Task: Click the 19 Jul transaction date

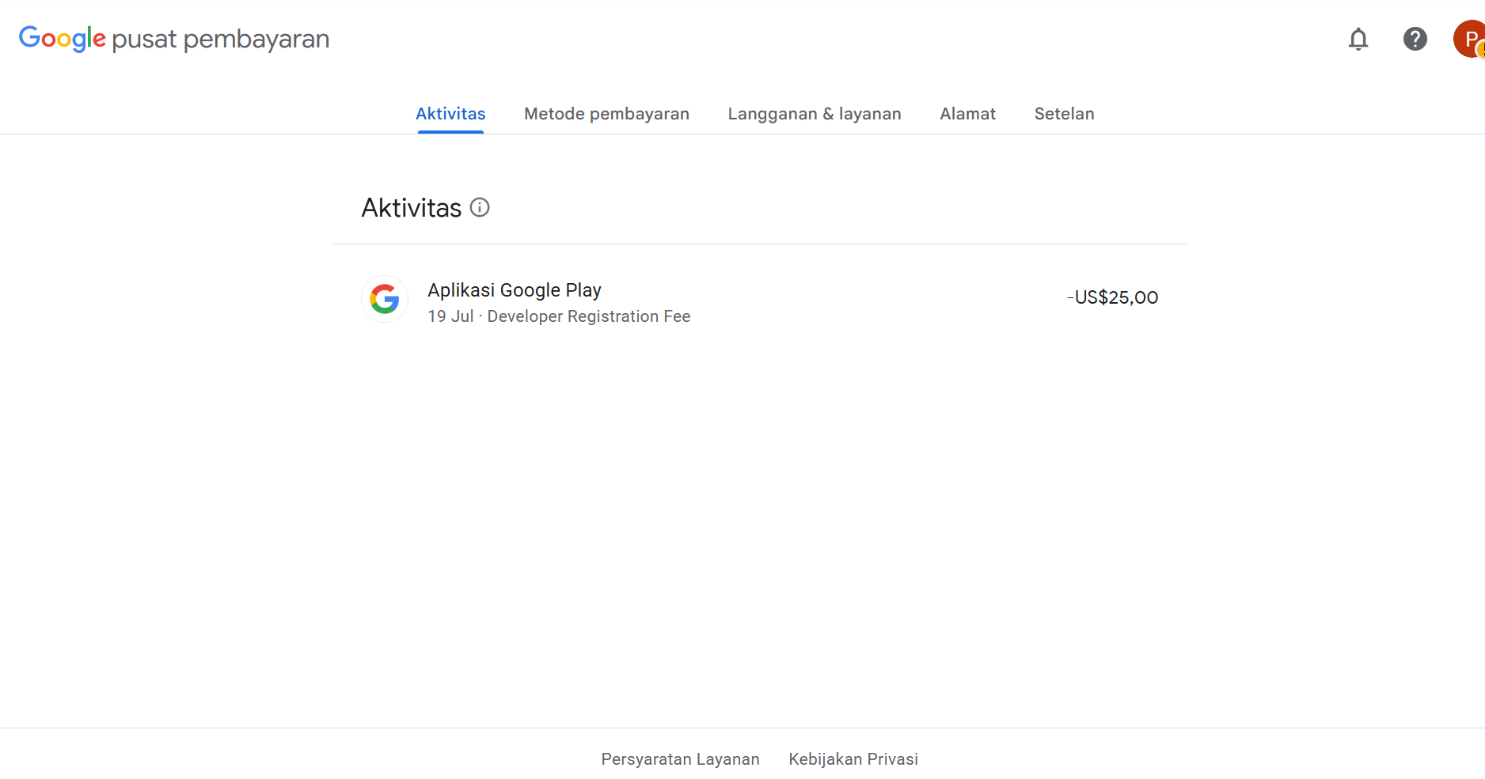Action: click(450, 316)
